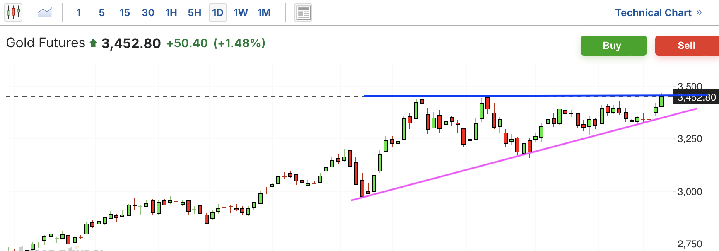Switch to area line chart type
Image resolution: width=719 pixels, height=251 pixels.
pyautogui.click(x=45, y=12)
